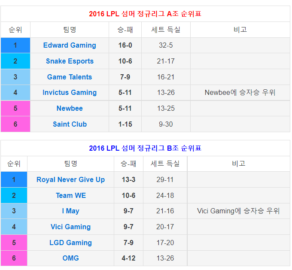Open the Newbee team link
Image resolution: width=292 pixels, height=270 pixels.
click(70, 108)
